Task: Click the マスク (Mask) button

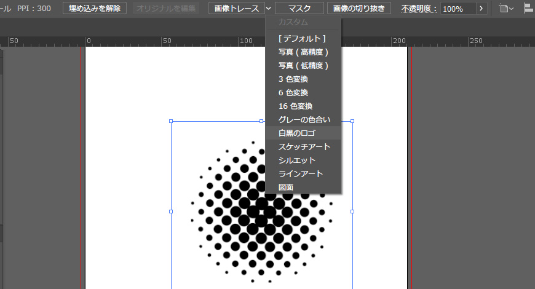Action: 299,9
